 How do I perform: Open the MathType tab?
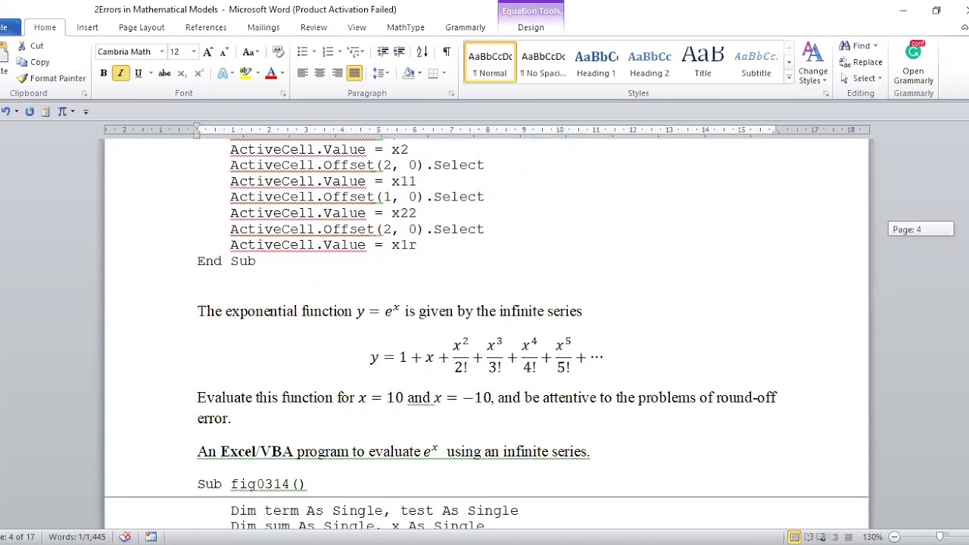(406, 27)
